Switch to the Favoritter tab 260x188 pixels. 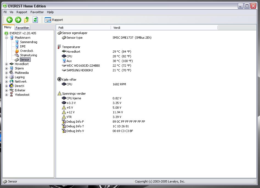pos(22,28)
